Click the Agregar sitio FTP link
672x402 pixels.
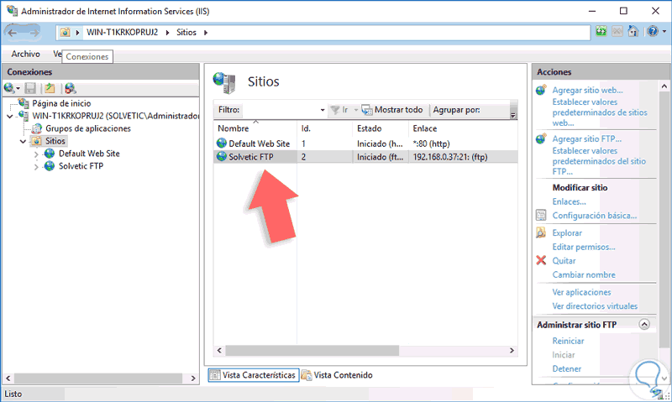(586, 138)
